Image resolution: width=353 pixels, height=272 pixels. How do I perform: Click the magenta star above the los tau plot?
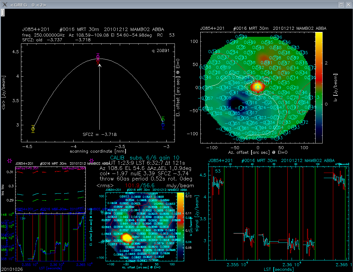(x=9, y=160)
